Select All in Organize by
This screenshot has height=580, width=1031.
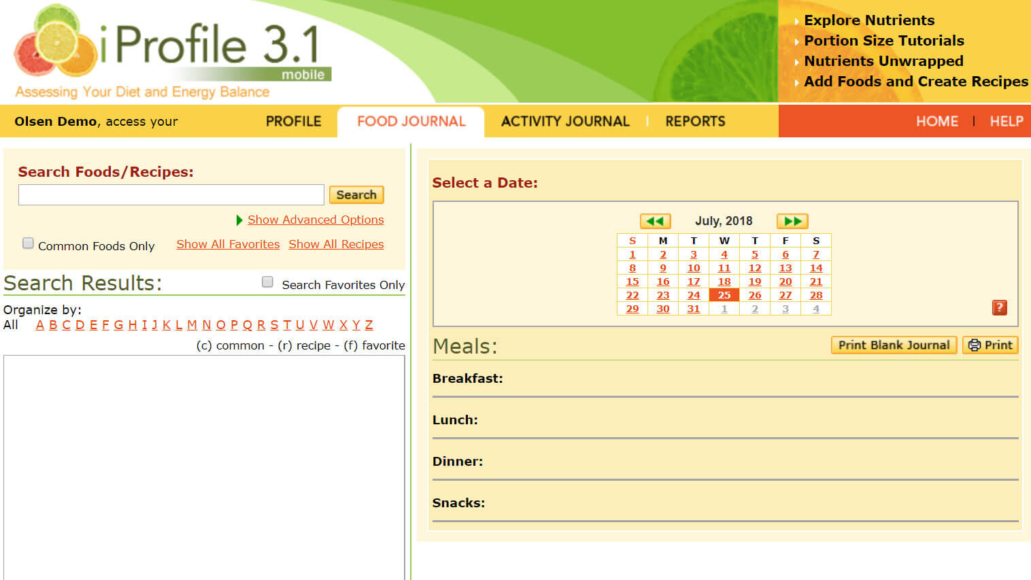pyautogui.click(x=11, y=325)
